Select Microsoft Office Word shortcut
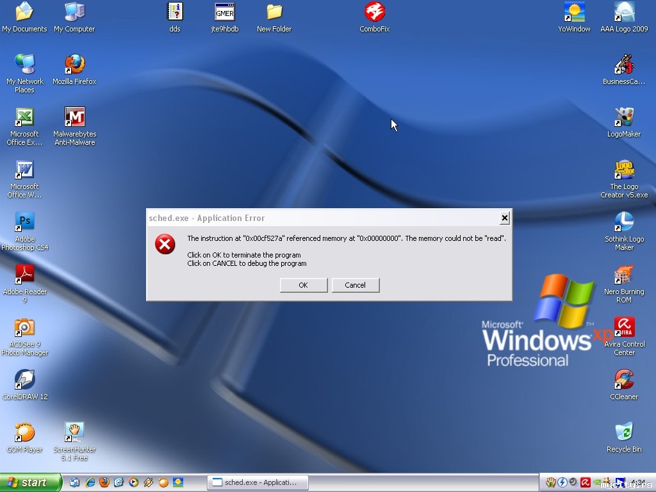The image size is (656, 492). pos(24,179)
